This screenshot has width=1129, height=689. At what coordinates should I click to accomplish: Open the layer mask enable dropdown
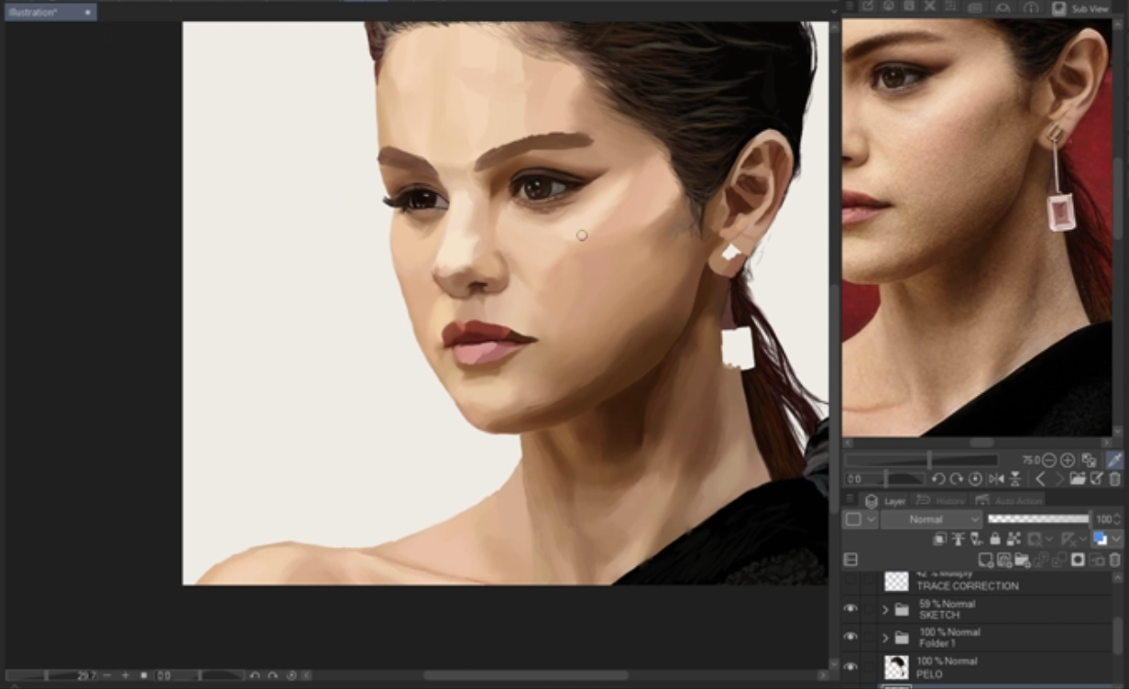click(x=1049, y=539)
